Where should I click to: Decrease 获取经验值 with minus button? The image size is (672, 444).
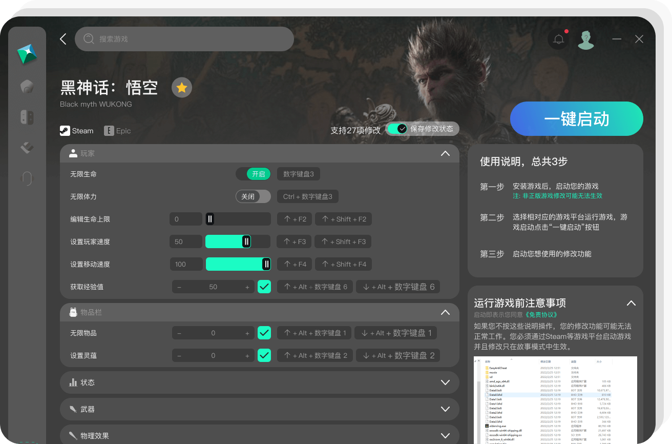click(179, 287)
